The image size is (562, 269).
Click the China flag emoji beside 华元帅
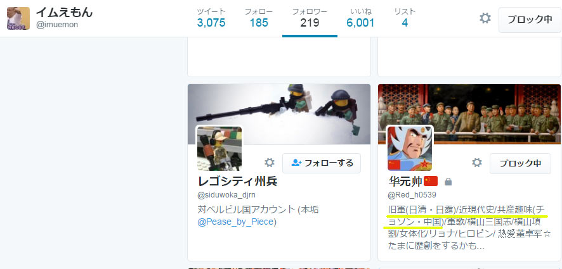tap(431, 182)
